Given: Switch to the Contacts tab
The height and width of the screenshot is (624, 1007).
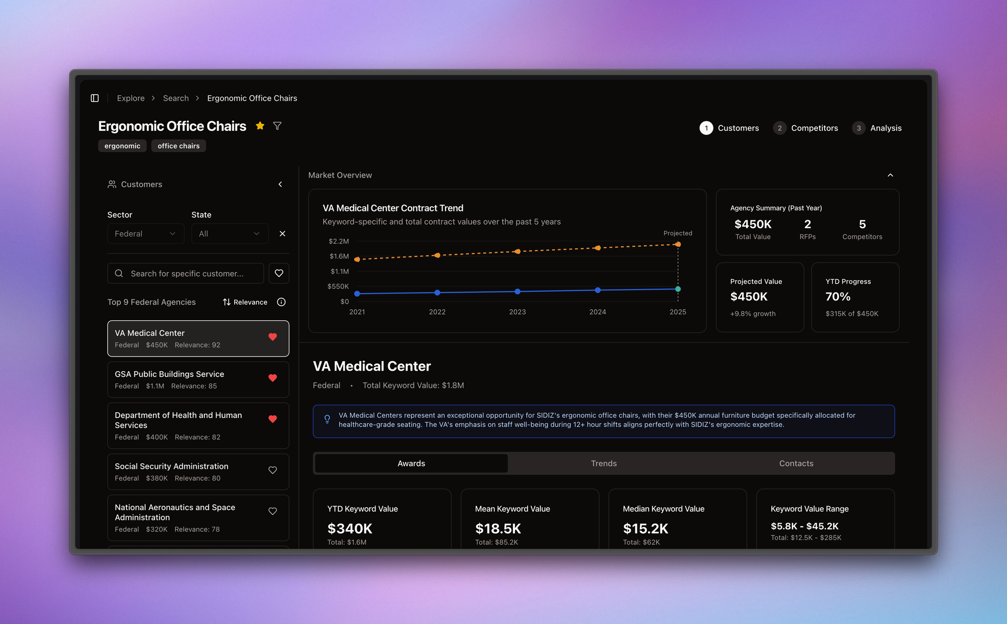Looking at the screenshot, I should tap(796, 463).
